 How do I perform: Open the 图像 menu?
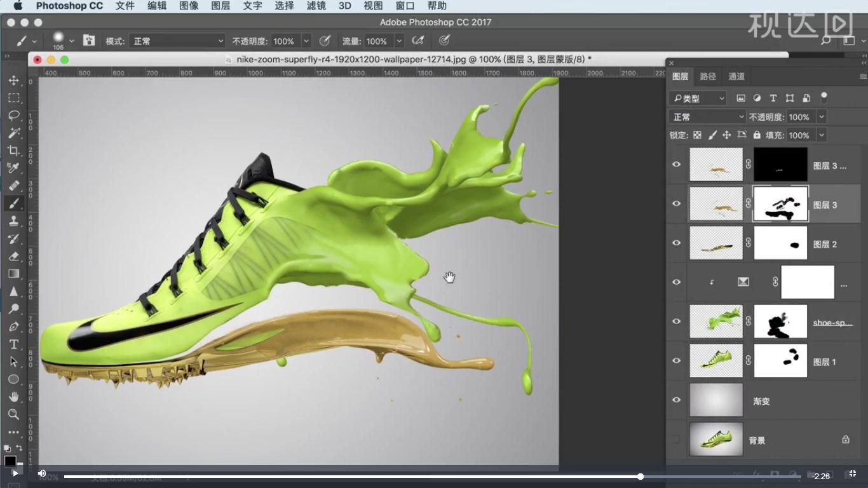tap(189, 6)
